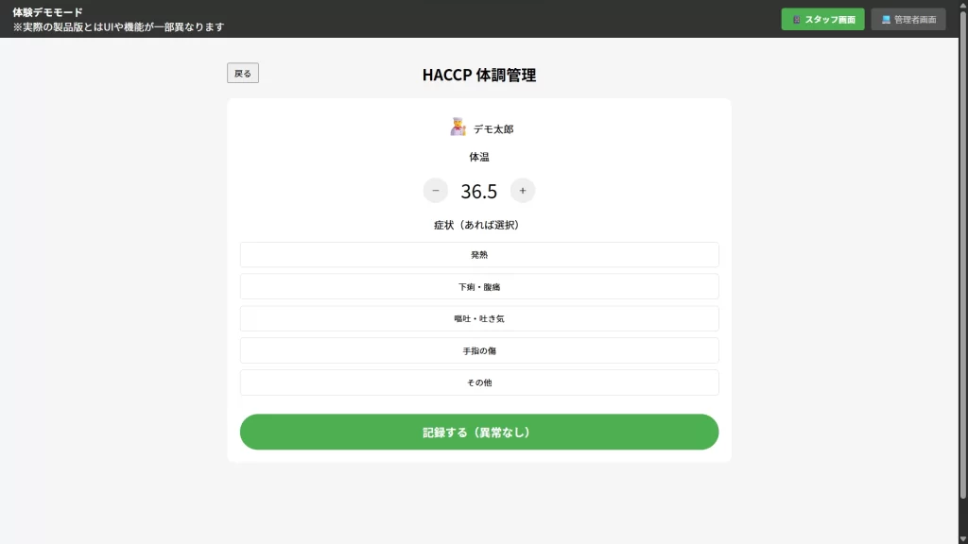968x544 pixels.
Task: Increase body temperature with plus button
Action: coord(522,191)
